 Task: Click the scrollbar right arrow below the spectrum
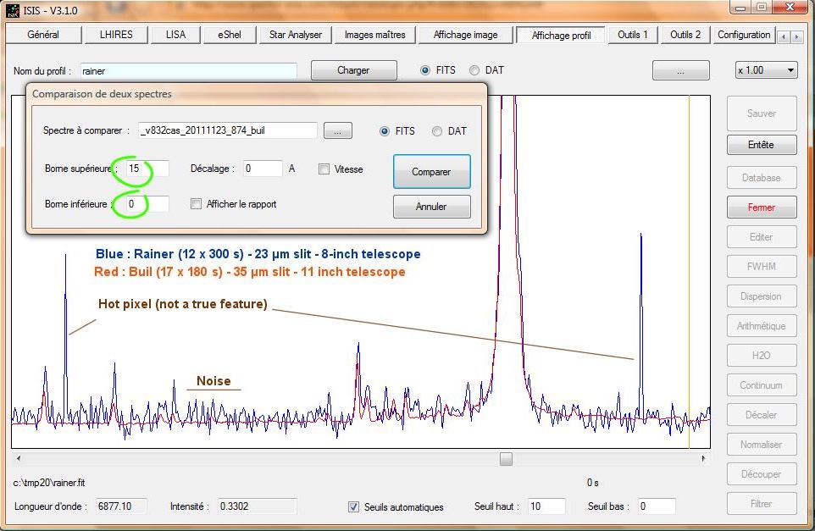pyautogui.click(x=703, y=459)
